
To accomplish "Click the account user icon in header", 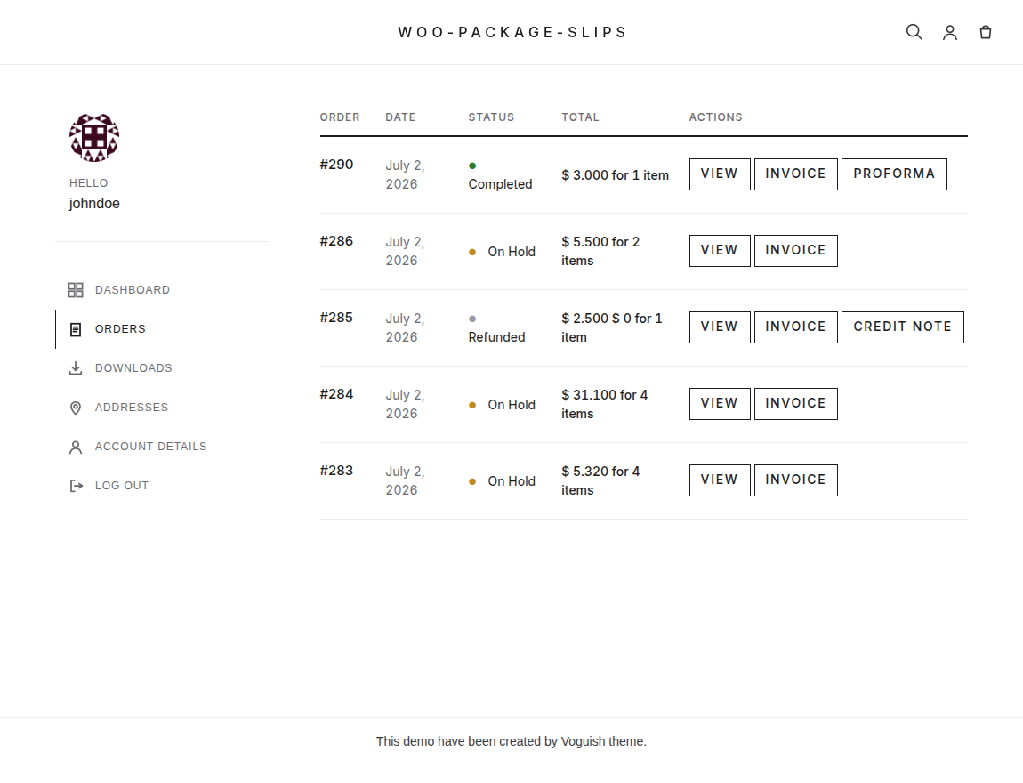I will 950,32.
